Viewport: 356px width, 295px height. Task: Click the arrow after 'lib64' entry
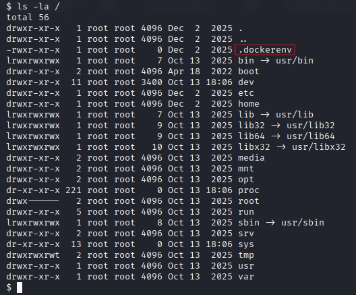click(x=276, y=136)
